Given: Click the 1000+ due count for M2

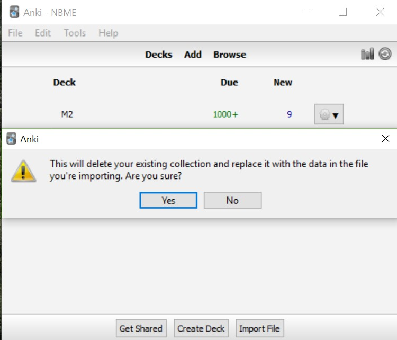Looking at the screenshot, I should pyautogui.click(x=225, y=114).
